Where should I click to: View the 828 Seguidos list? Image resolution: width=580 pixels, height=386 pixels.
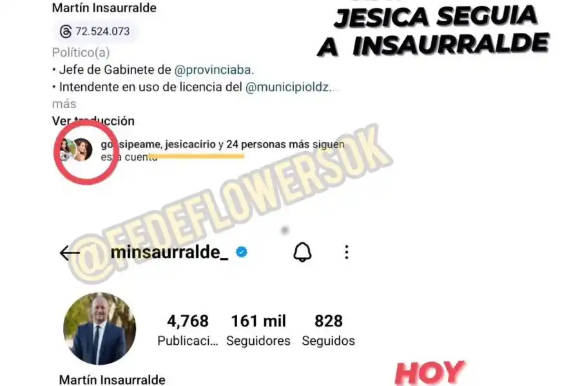click(x=328, y=330)
